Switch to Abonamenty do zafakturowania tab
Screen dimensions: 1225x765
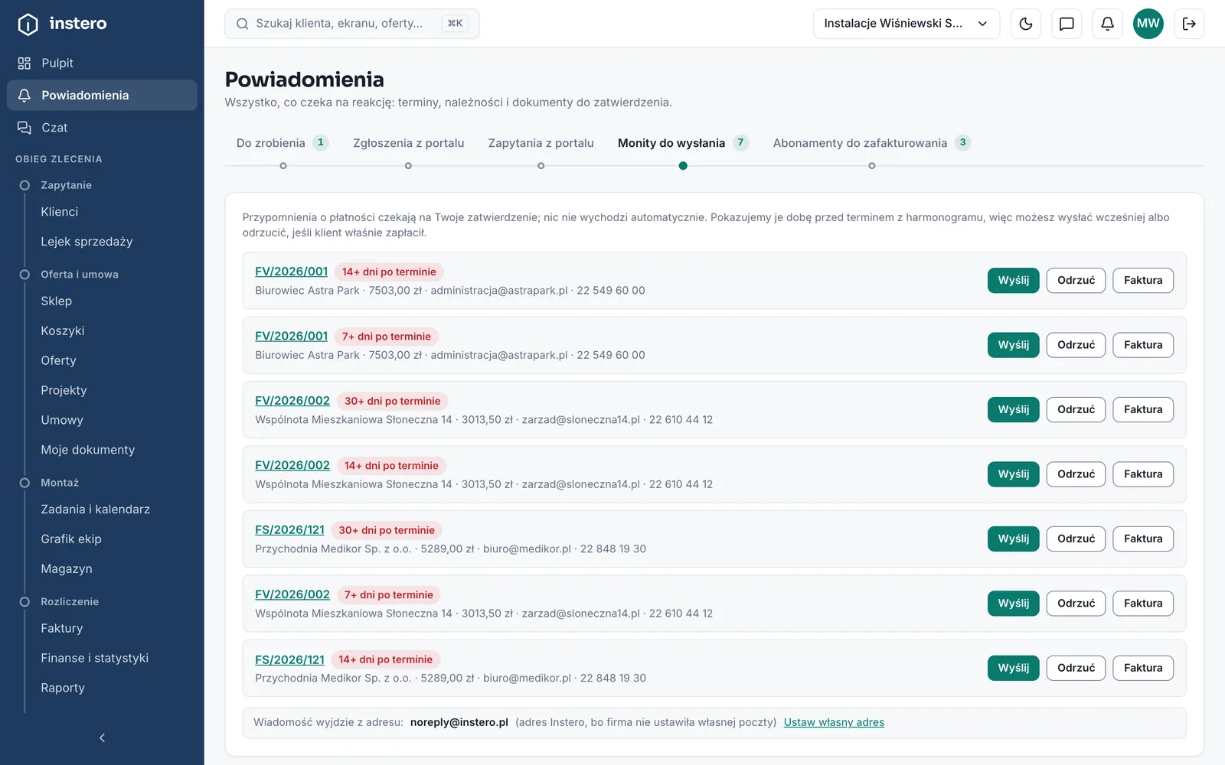click(871, 143)
